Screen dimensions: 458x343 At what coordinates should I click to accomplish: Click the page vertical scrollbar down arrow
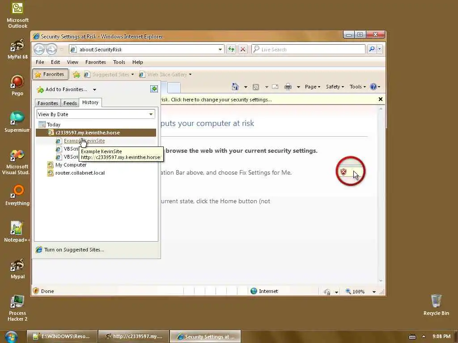(x=381, y=280)
